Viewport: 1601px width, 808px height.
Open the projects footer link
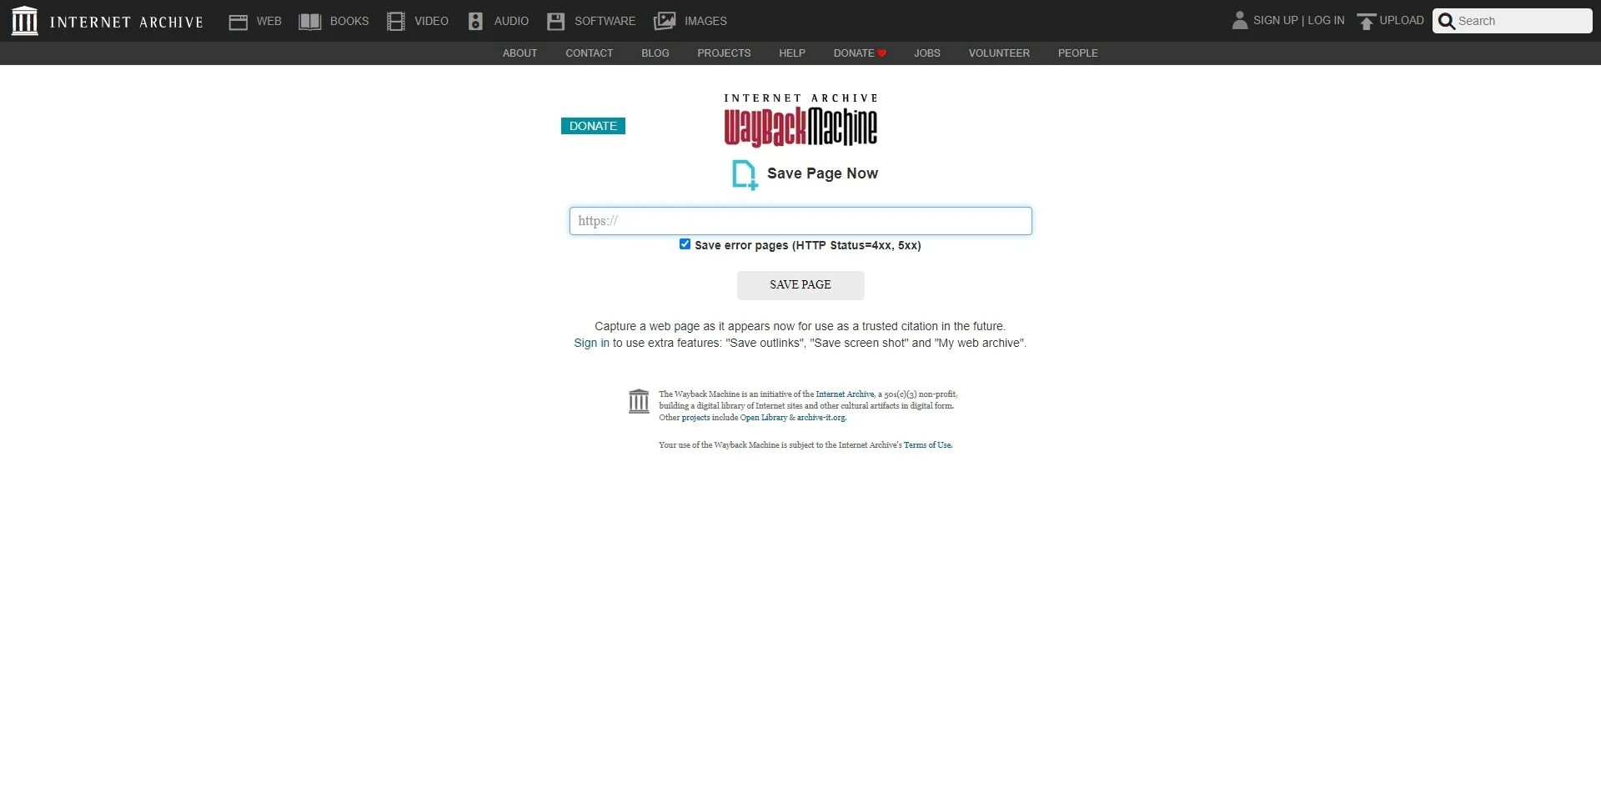click(695, 418)
